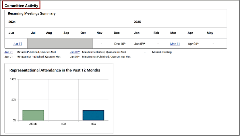240x136 pixels.
Task: Click the 'Minutes not Published, Quorum Met' legend text
Action: pos(38,57)
